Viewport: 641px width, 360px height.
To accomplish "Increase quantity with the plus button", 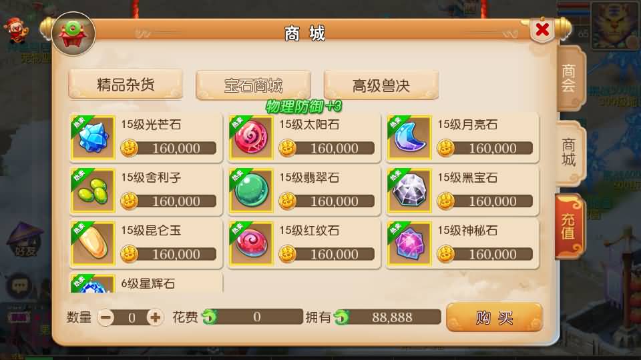I will [155, 317].
